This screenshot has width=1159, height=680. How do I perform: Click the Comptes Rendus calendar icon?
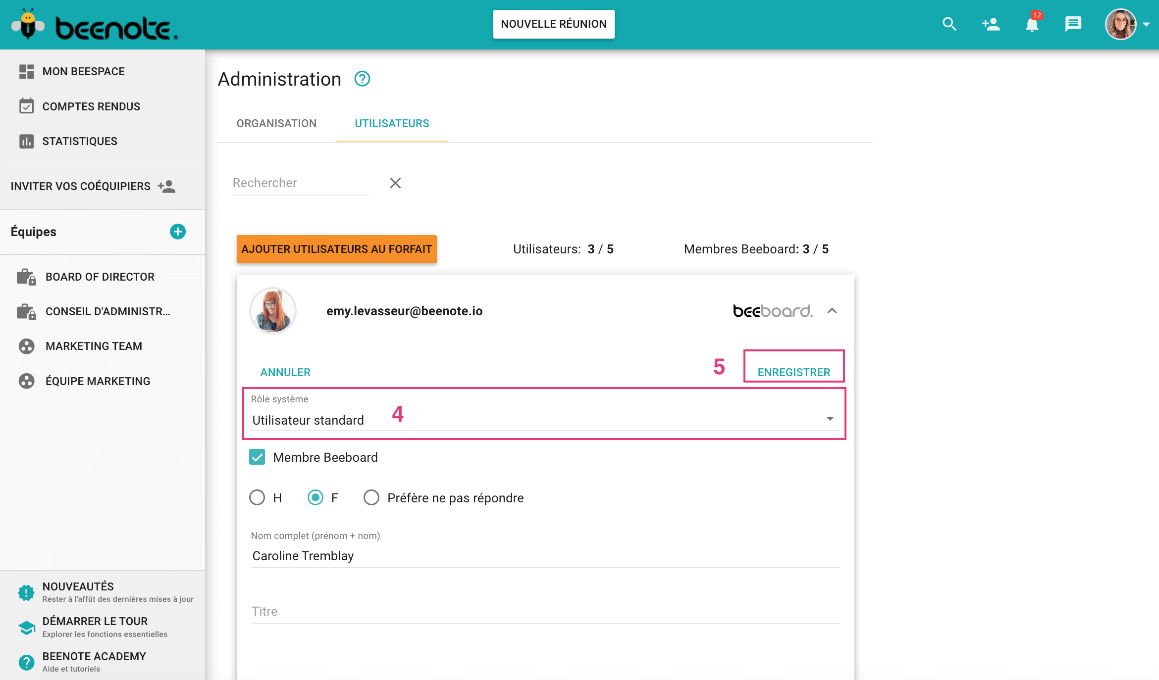coord(26,106)
